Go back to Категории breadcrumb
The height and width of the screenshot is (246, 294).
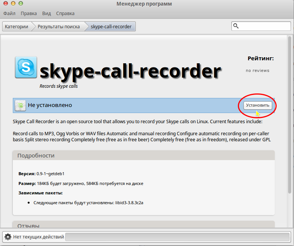[x=17, y=27]
